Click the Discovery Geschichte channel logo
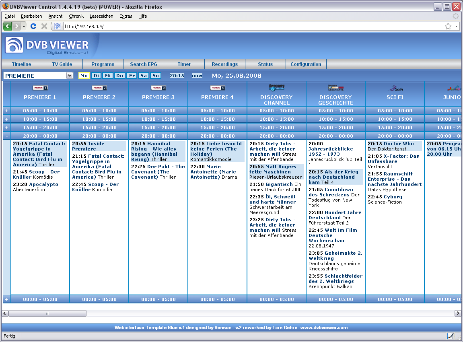Viewport: 463px width, 342px height. pos(336,88)
